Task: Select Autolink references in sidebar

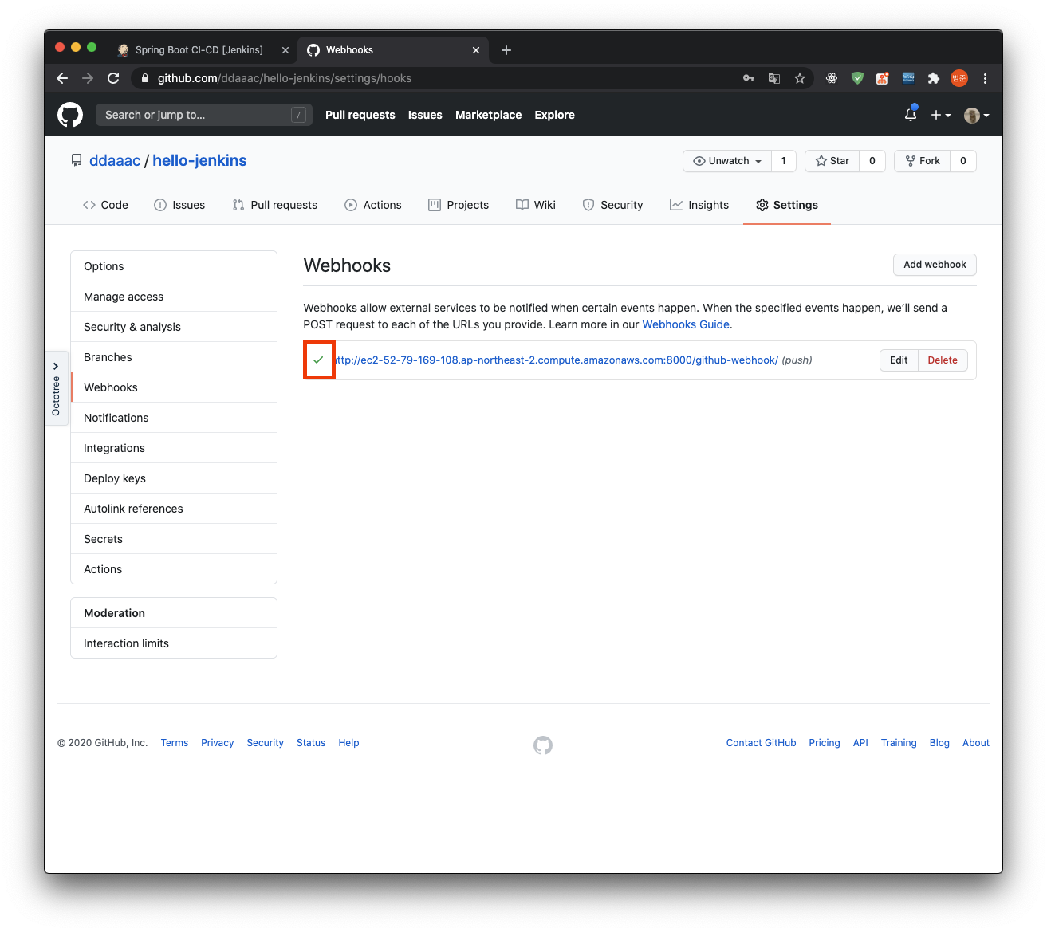Action: 174,509
